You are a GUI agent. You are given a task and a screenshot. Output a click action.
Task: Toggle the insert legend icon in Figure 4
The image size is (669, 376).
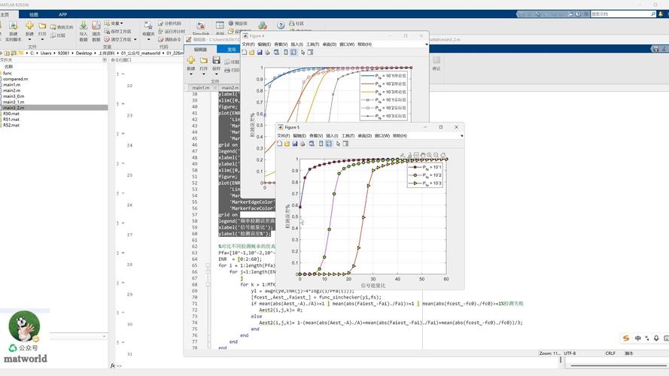tap(293, 53)
